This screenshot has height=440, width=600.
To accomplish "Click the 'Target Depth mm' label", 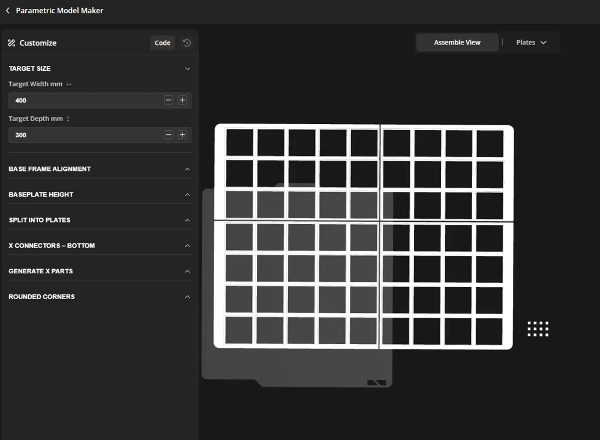I will (x=35, y=119).
